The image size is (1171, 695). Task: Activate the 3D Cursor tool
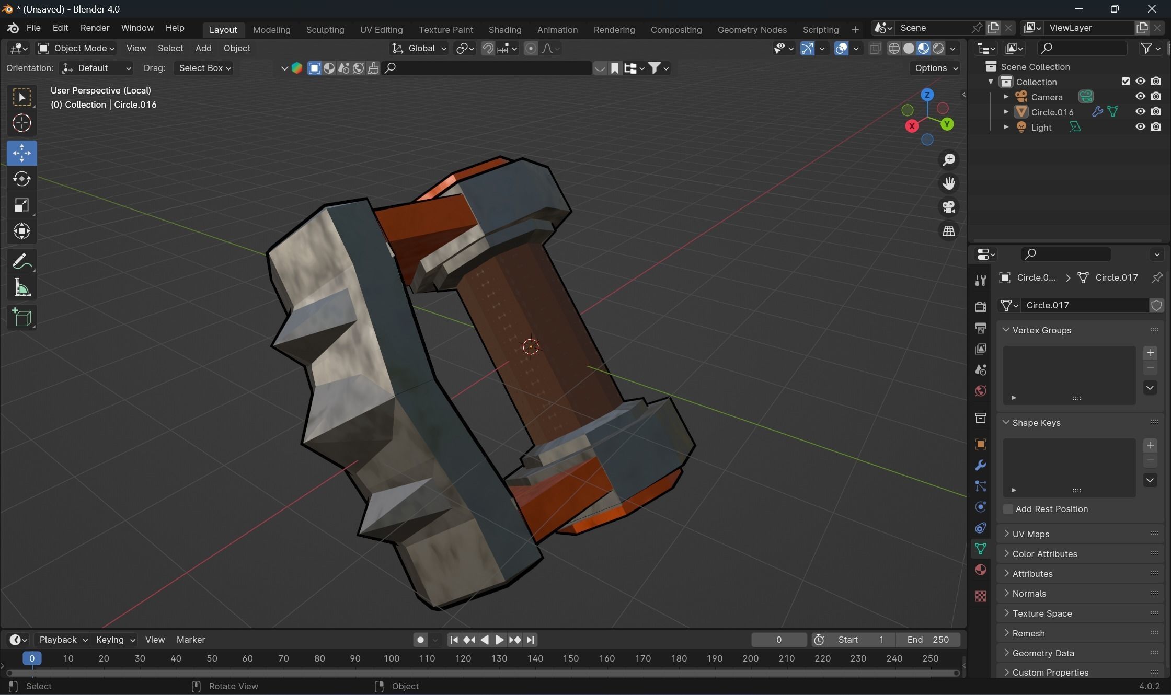coord(22,123)
